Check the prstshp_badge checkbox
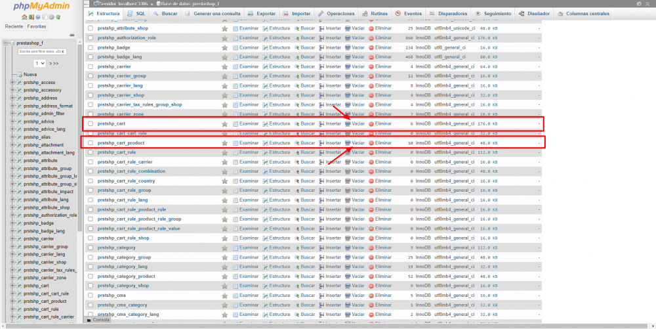This screenshot has height=329, width=656. click(91, 48)
